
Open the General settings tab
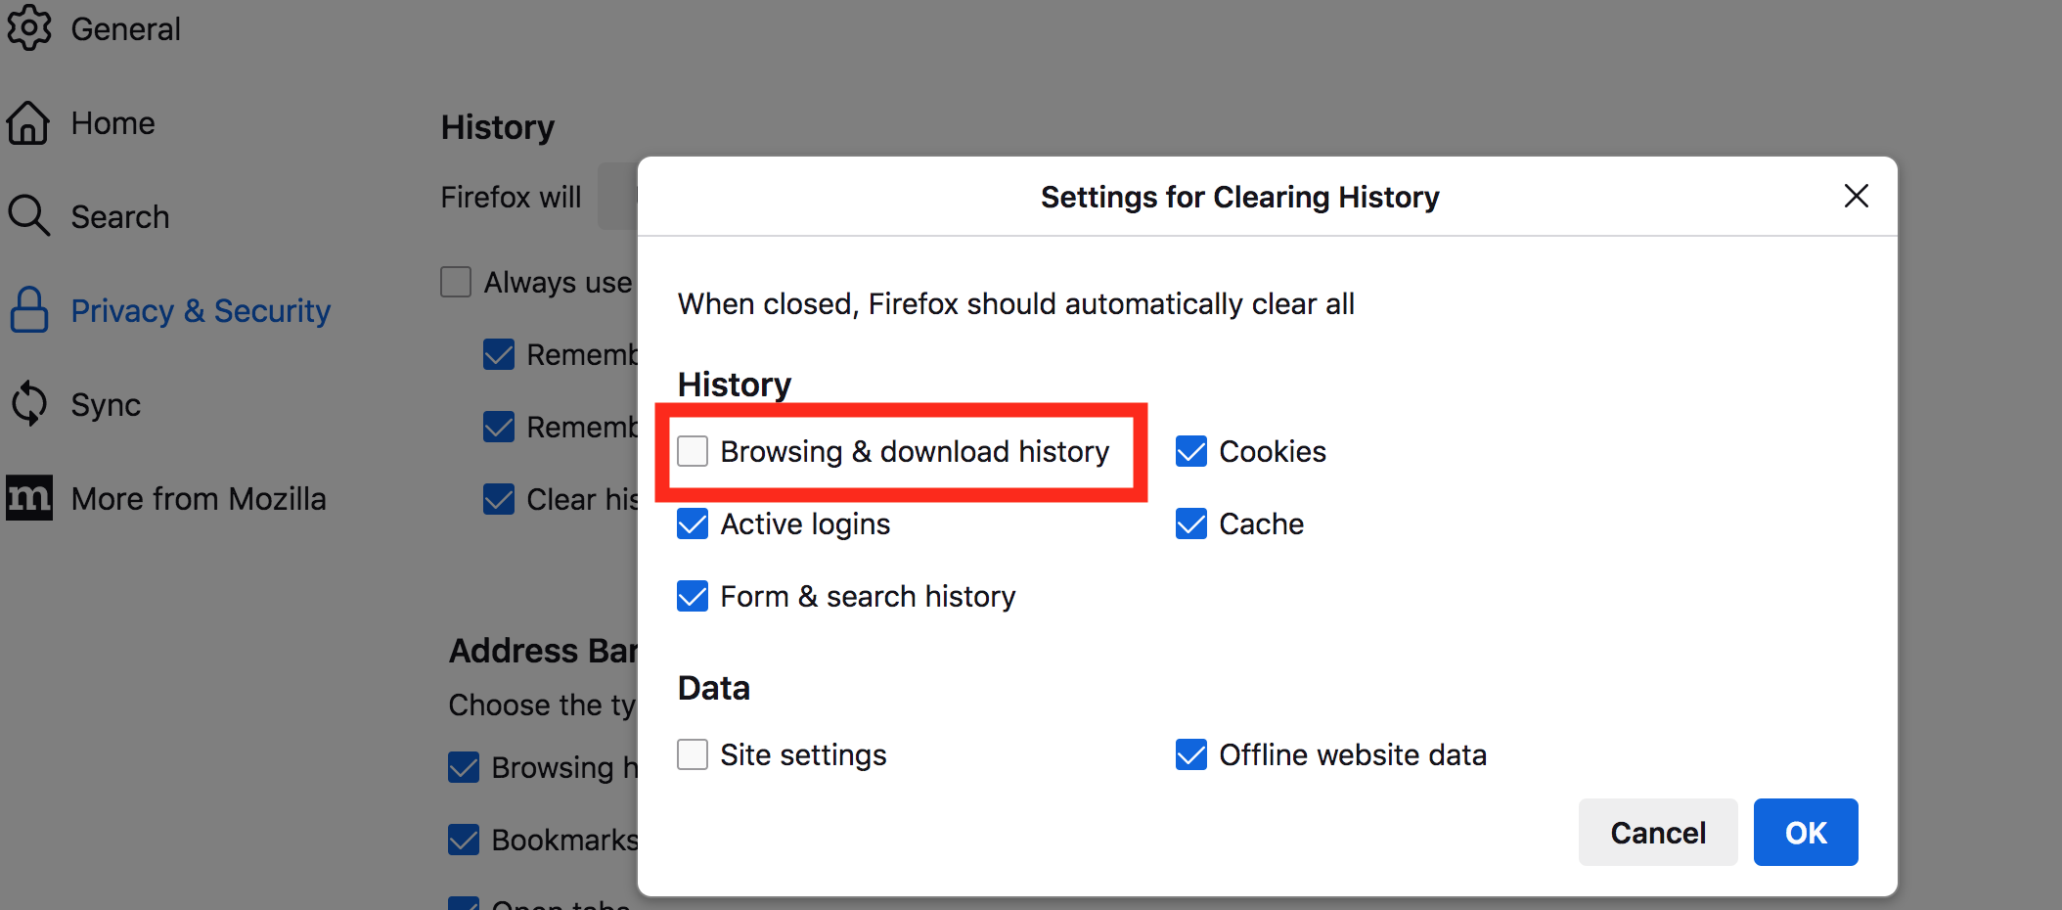(125, 29)
